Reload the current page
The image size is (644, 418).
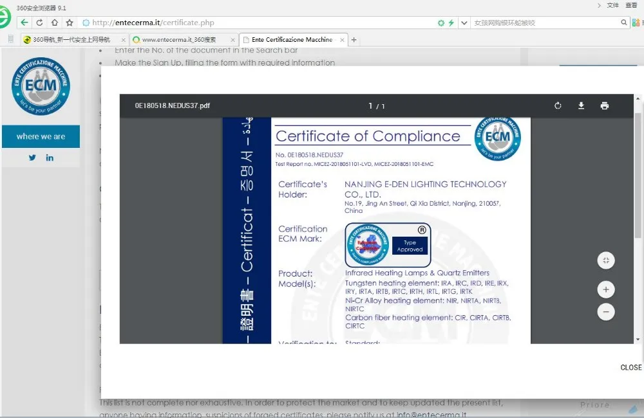[x=39, y=23]
